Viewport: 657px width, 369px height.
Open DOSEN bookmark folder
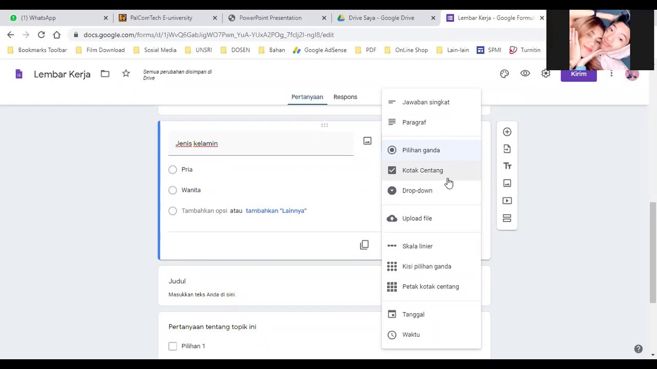[x=235, y=50]
